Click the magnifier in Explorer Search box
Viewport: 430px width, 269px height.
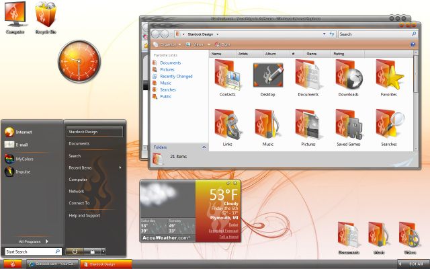tap(414, 34)
